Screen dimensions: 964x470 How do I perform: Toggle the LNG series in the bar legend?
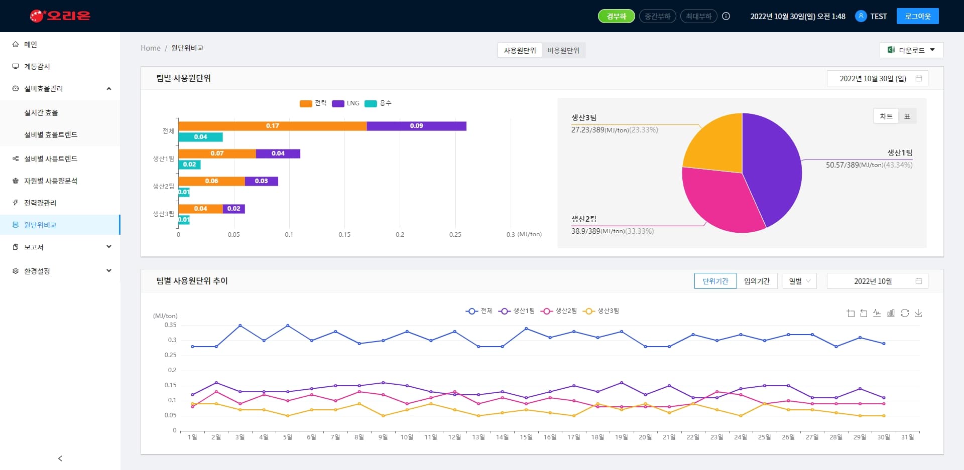pyautogui.click(x=345, y=103)
